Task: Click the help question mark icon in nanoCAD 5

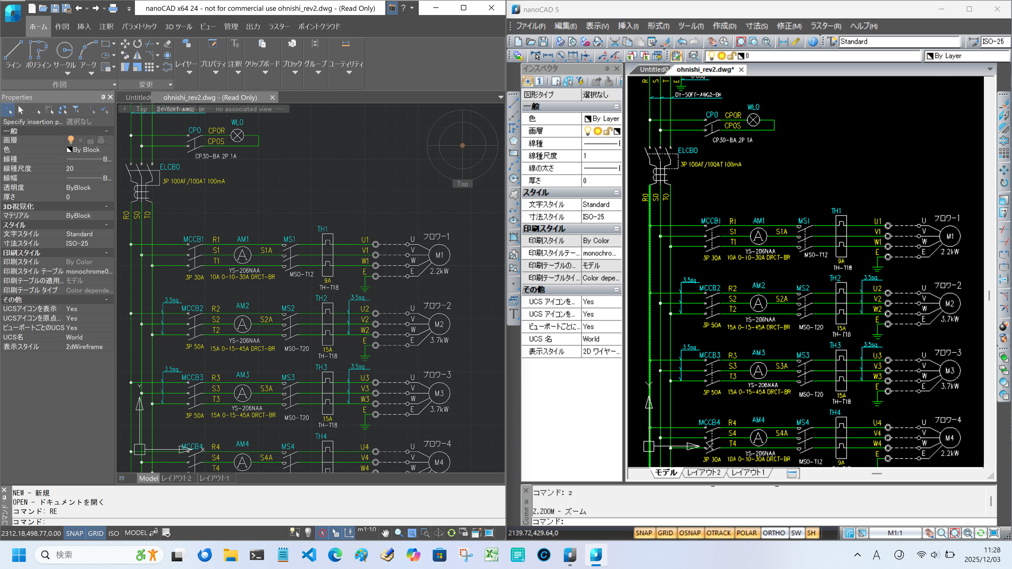Action: [x=813, y=42]
